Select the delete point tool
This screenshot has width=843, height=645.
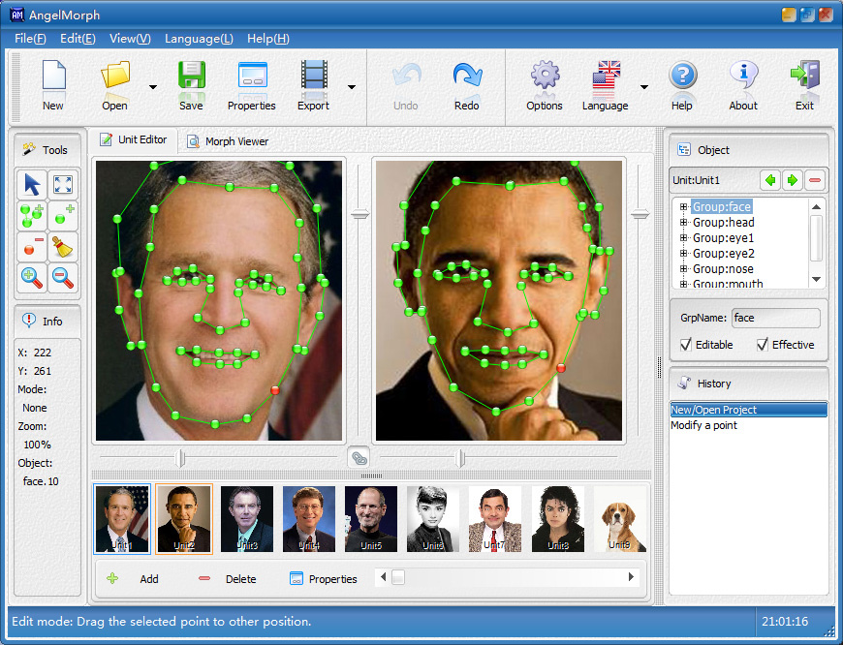(32, 246)
